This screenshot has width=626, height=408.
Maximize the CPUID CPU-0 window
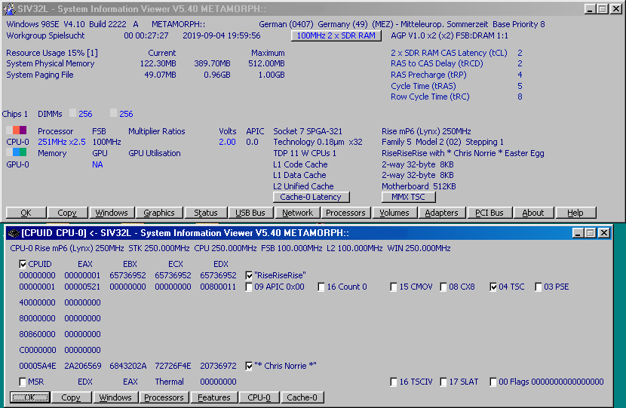(591, 233)
